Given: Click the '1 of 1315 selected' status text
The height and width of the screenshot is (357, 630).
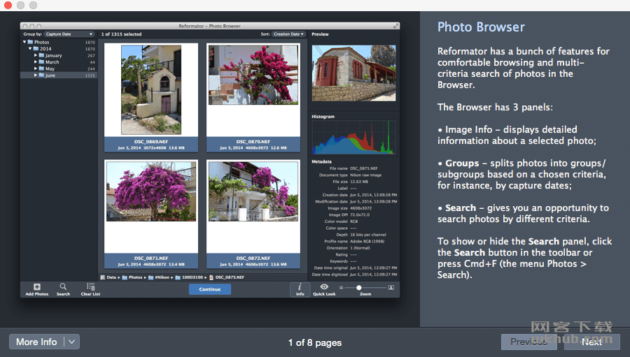Looking at the screenshot, I should pyautogui.click(x=121, y=34).
